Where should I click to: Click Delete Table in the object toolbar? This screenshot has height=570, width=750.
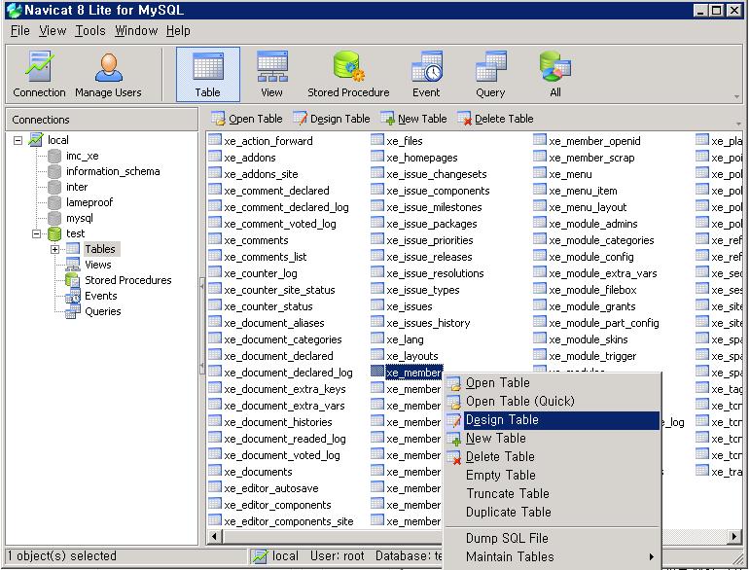click(495, 119)
